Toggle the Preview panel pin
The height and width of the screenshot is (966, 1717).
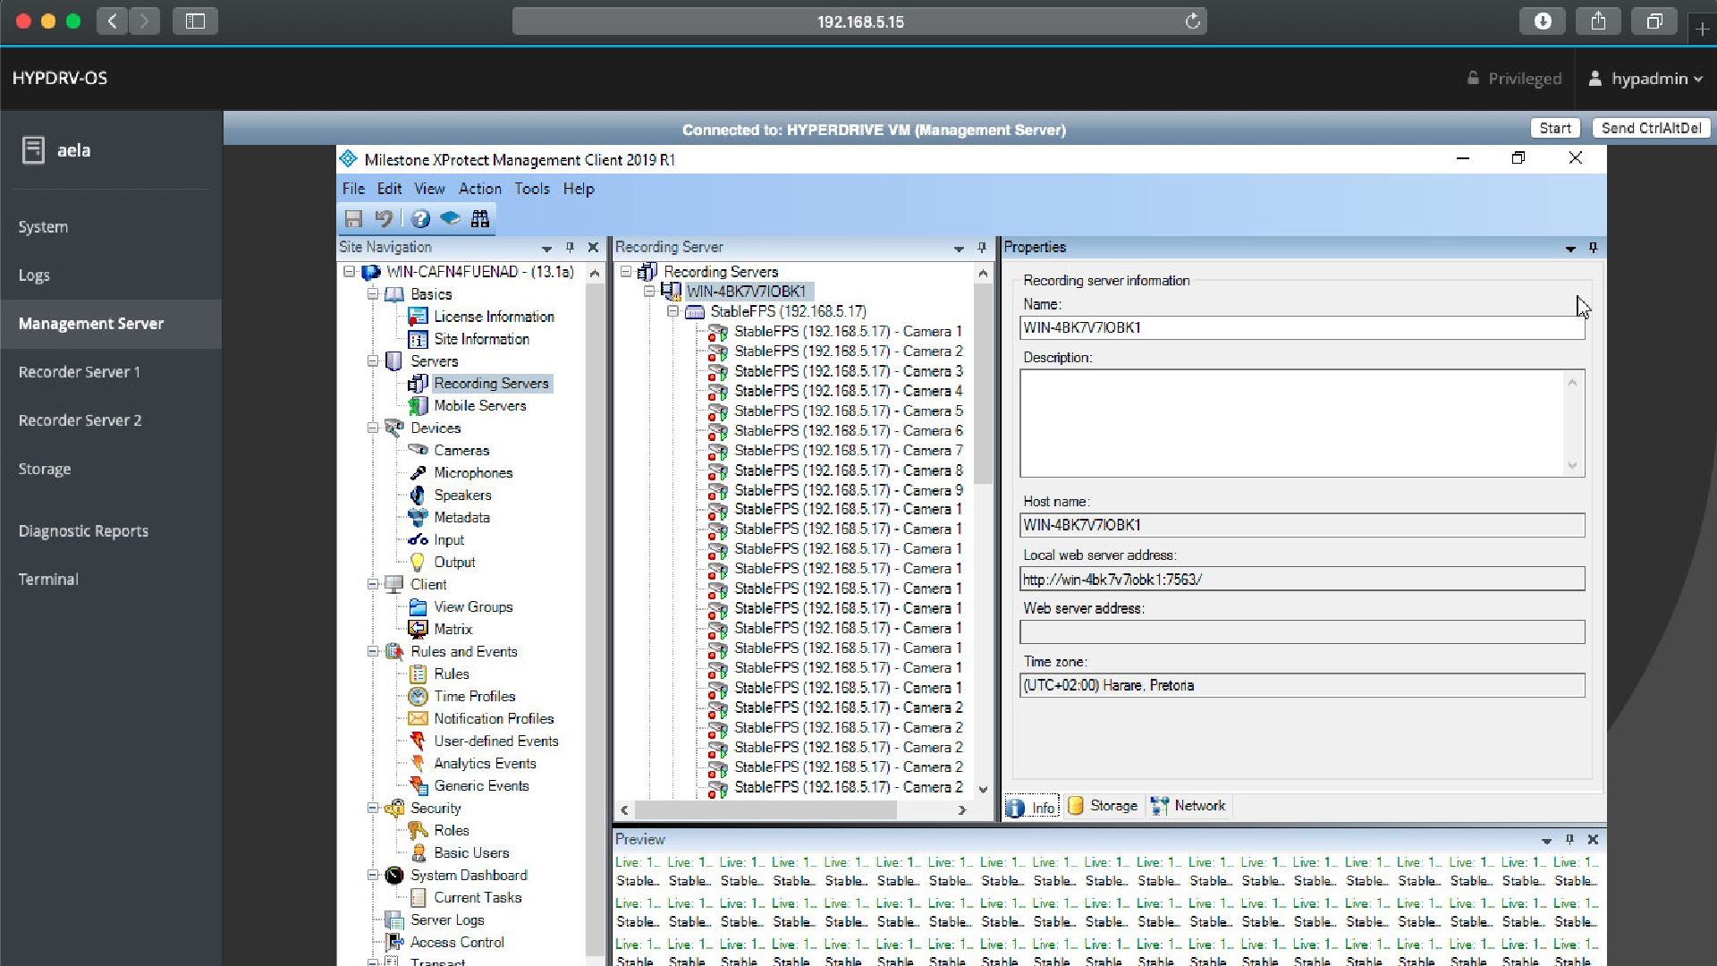pos(1569,840)
